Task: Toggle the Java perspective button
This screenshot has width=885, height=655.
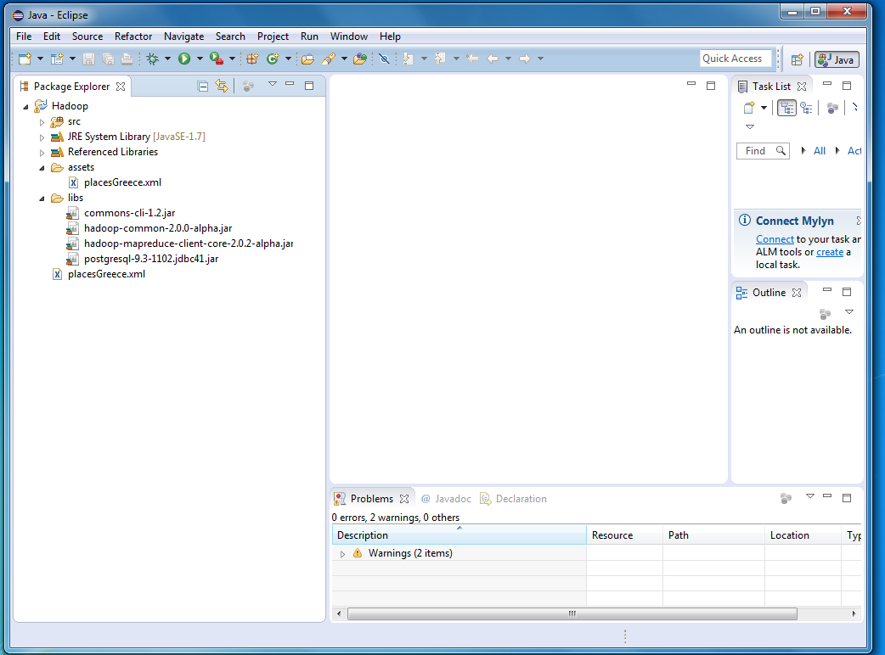Action: pyautogui.click(x=837, y=59)
